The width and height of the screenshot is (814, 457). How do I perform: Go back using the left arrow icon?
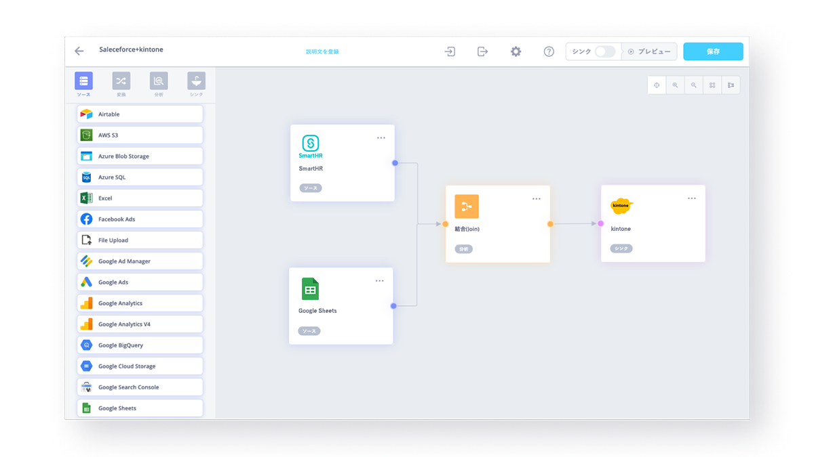(x=79, y=51)
